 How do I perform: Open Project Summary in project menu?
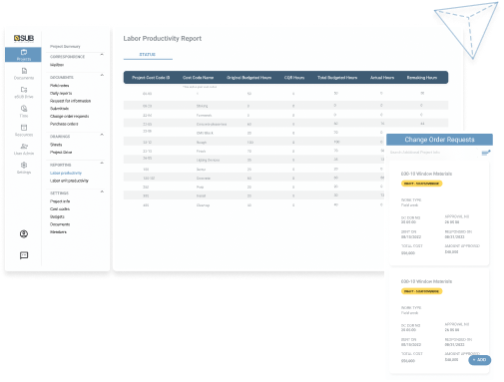tap(65, 47)
